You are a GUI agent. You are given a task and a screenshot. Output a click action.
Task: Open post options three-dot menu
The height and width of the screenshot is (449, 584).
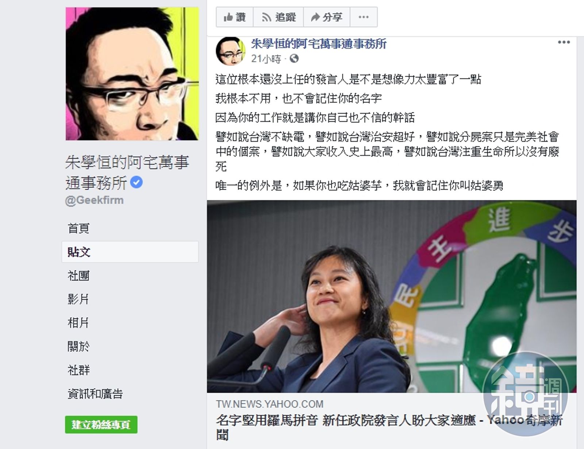[564, 42]
